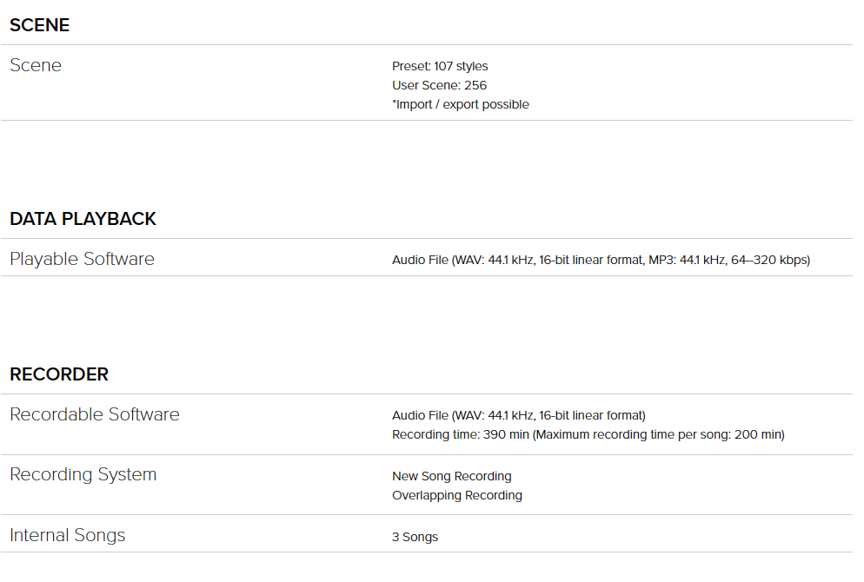Select the User Scene: 256 line
This screenshot has height=582, width=864.
pyautogui.click(x=439, y=85)
